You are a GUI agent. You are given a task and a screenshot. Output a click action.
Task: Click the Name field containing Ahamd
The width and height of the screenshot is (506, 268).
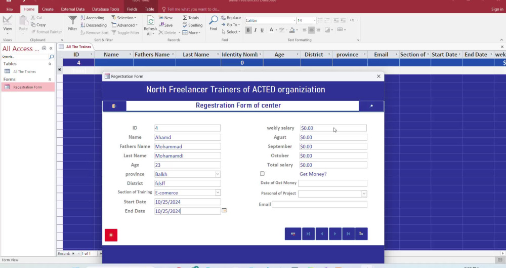(188, 137)
